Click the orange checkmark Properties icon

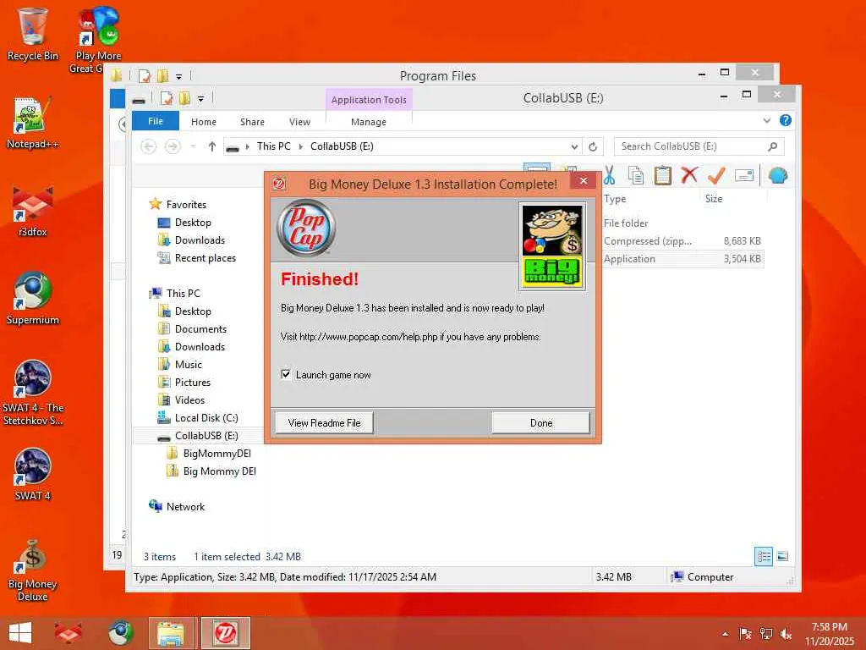pos(716,175)
